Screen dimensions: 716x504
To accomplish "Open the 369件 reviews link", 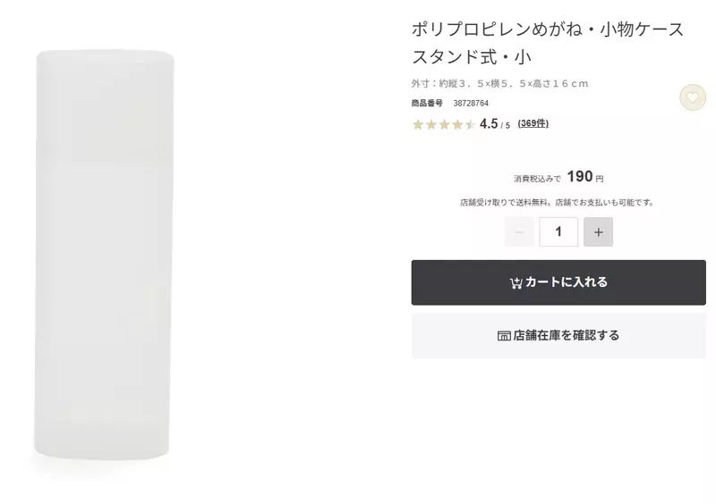I will (x=533, y=123).
